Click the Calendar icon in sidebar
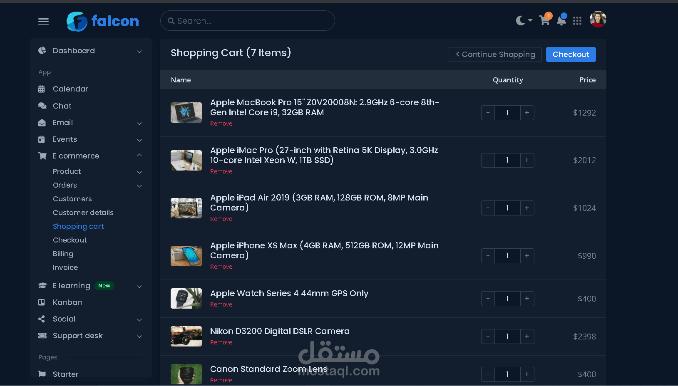The image size is (678, 386). (x=42, y=89)
